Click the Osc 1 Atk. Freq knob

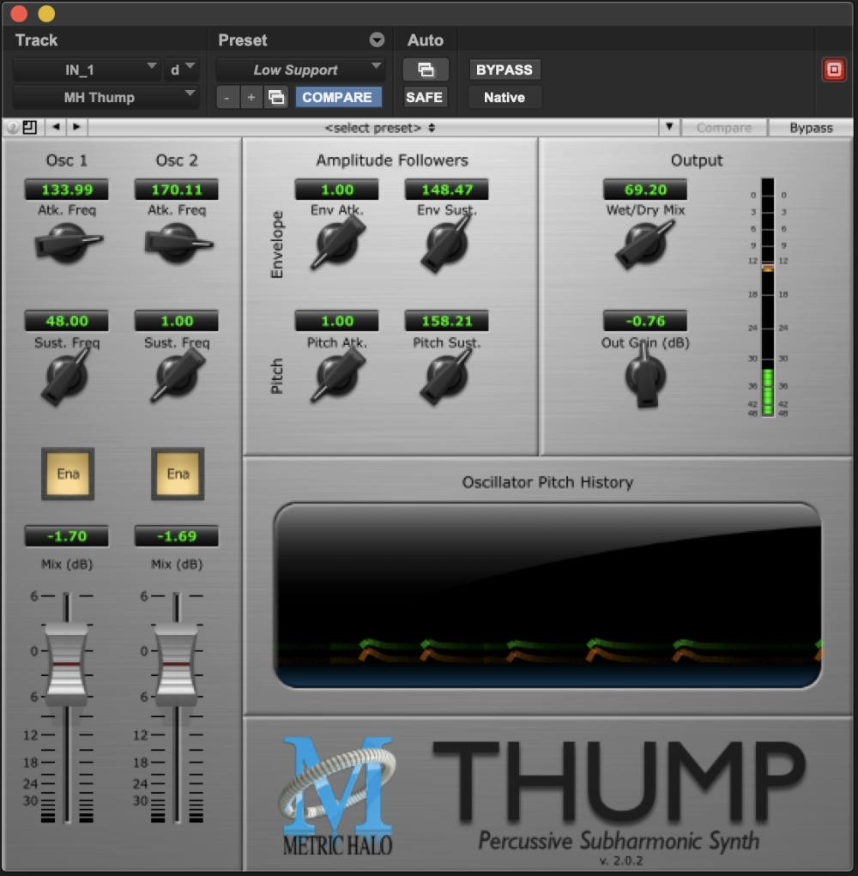point(67,243)
